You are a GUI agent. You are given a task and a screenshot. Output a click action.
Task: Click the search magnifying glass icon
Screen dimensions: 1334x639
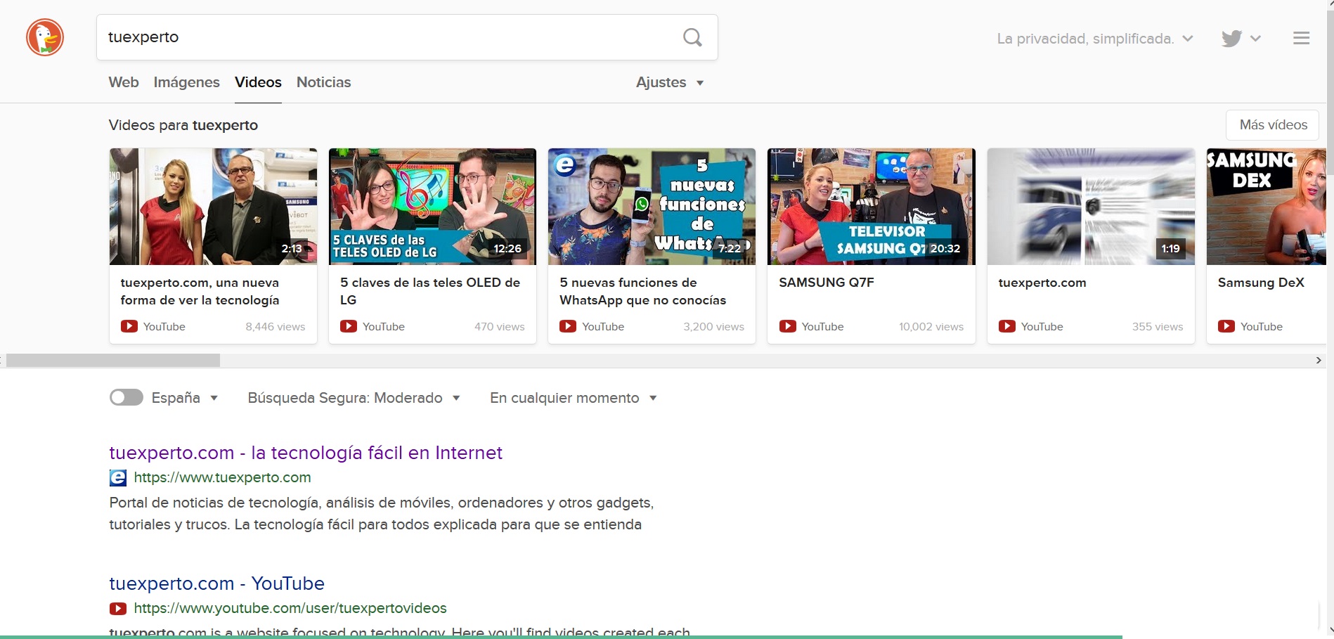pyautogui.click(x=692, y=37)
